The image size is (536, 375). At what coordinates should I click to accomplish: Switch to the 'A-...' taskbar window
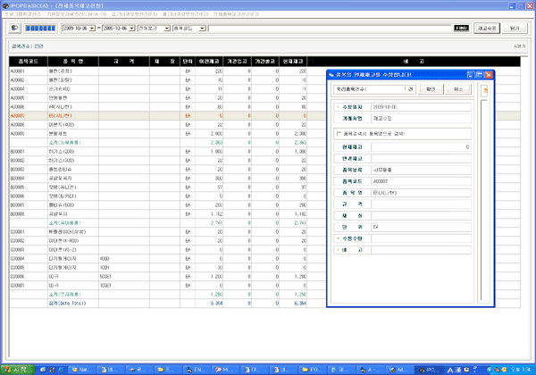point(372,370)
